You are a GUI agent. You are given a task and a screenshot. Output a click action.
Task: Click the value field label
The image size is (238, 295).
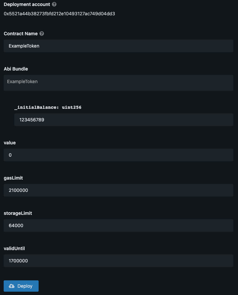[x=10, y=143]
